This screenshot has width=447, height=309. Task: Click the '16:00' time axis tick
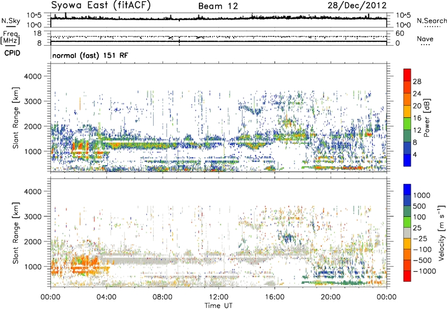tap(274, 297)
